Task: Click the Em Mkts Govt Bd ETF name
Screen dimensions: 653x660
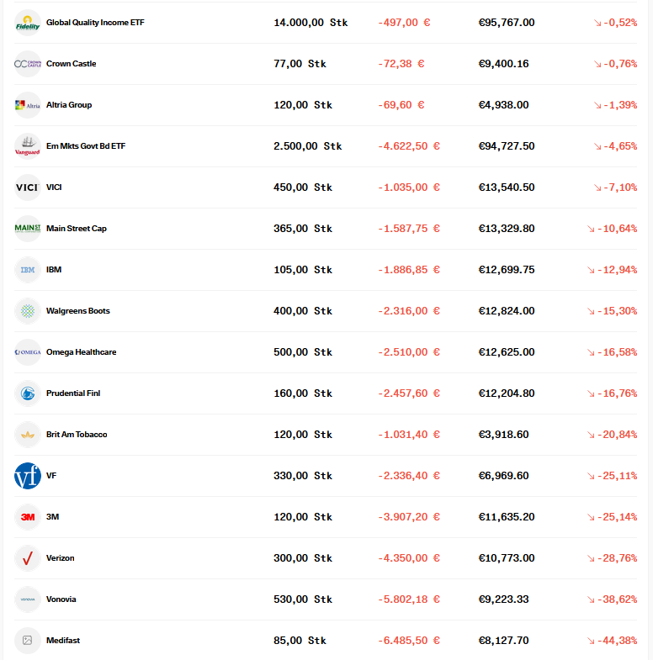Action: click(86, 146)
